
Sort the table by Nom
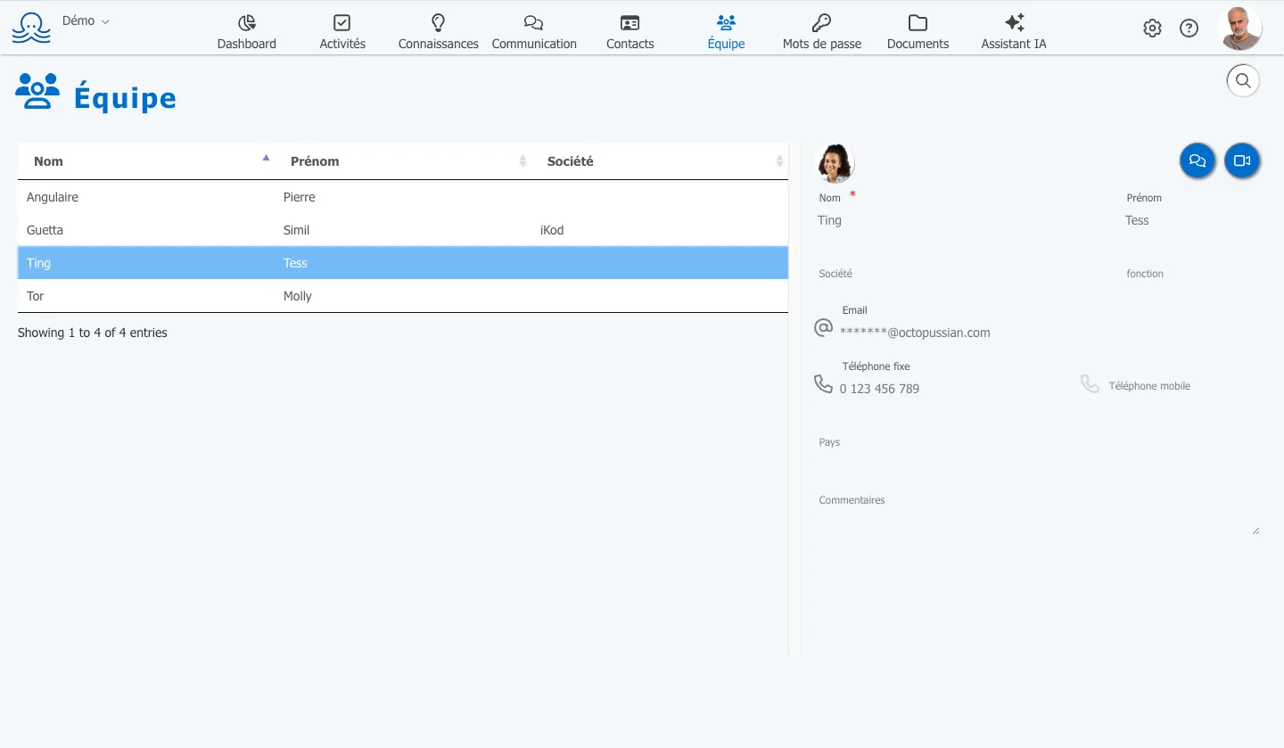pyautogui.click(x=146, y=161)
